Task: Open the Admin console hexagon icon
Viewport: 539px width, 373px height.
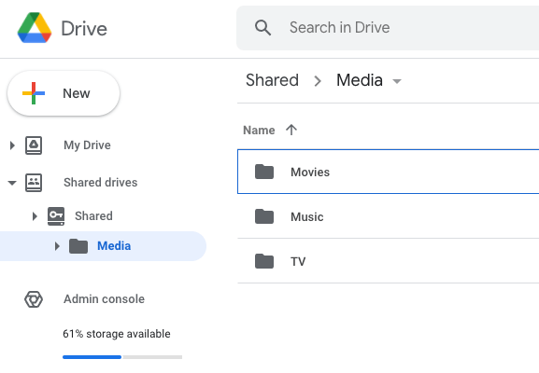Action: click(34, 299)
